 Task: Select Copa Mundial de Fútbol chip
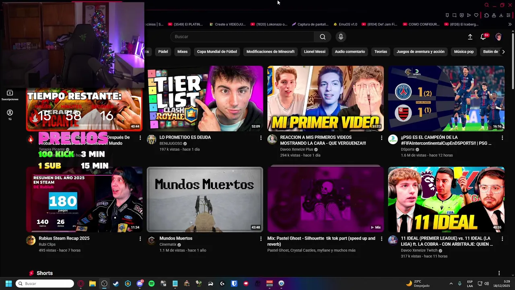click(217, 52)
